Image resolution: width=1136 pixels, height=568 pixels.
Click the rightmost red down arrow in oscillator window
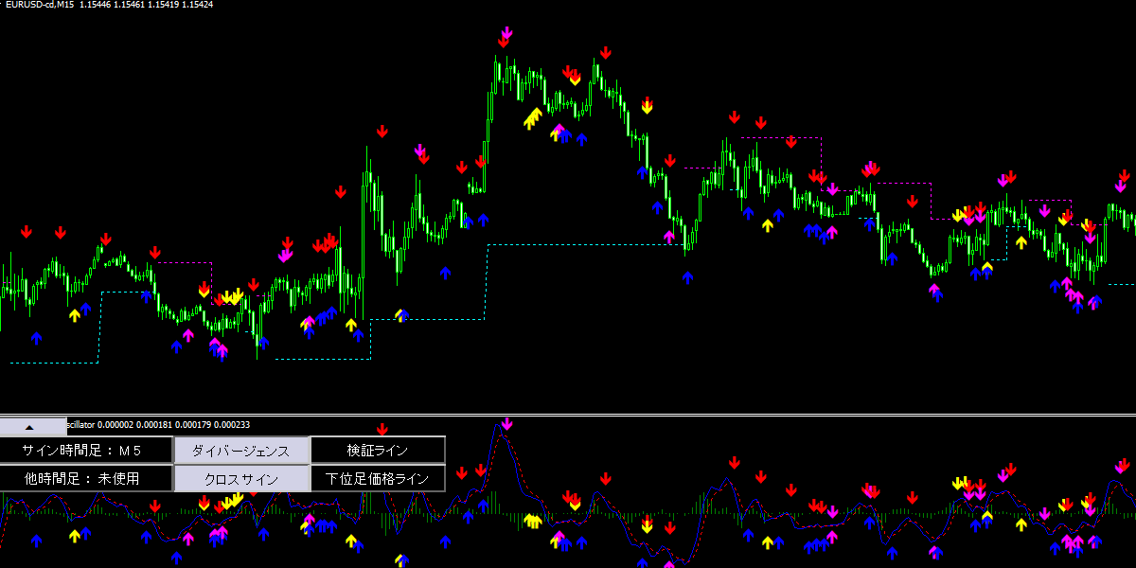(x=1123, y=465)
